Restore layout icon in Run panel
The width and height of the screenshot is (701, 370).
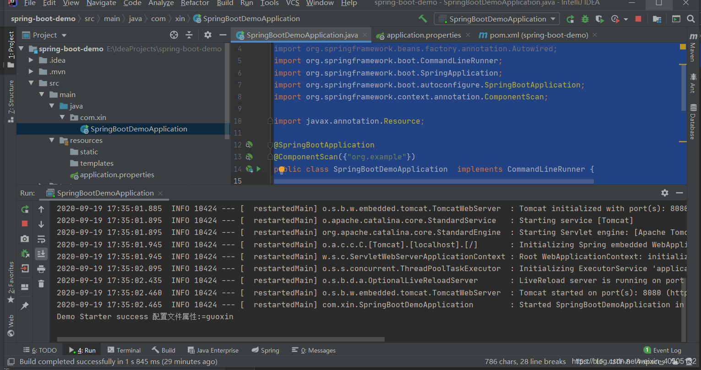click(x=25, y=287)
